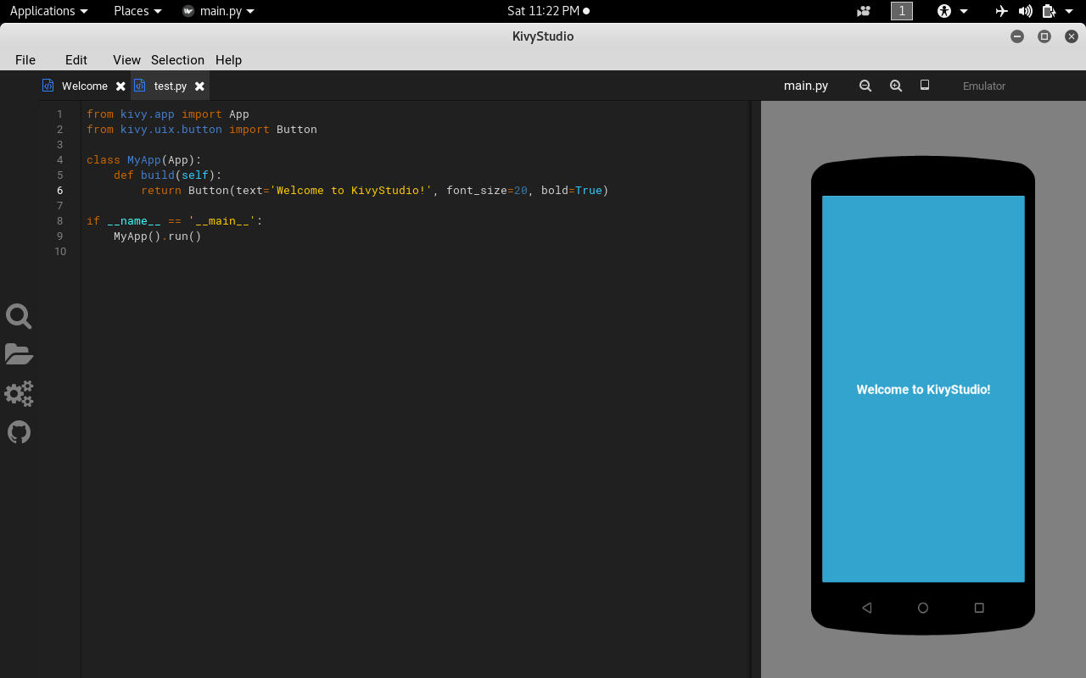This screenshot has height=678, width=1086.
Task: Open the settings gears sidebar icon
Action: pyautogui.click(x=19, y=393)
